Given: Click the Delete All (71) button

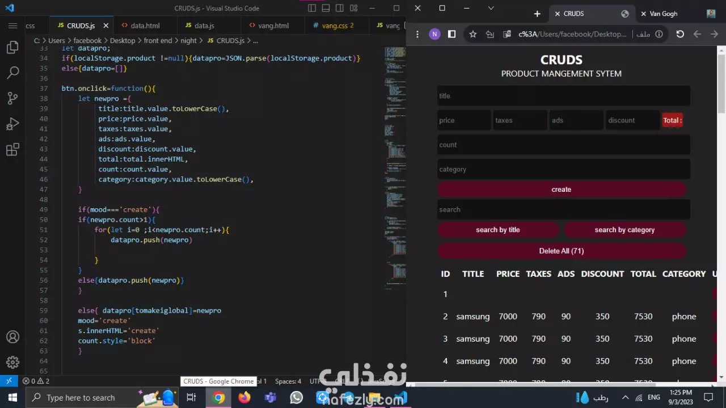Looking at the screenshot, I should [x=562, y=251].
